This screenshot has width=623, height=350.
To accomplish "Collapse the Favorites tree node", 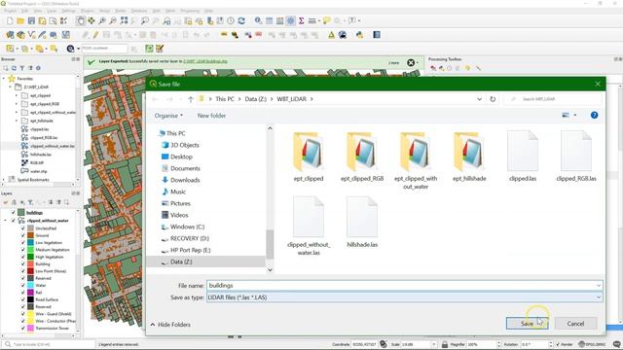I will [4, 79].
